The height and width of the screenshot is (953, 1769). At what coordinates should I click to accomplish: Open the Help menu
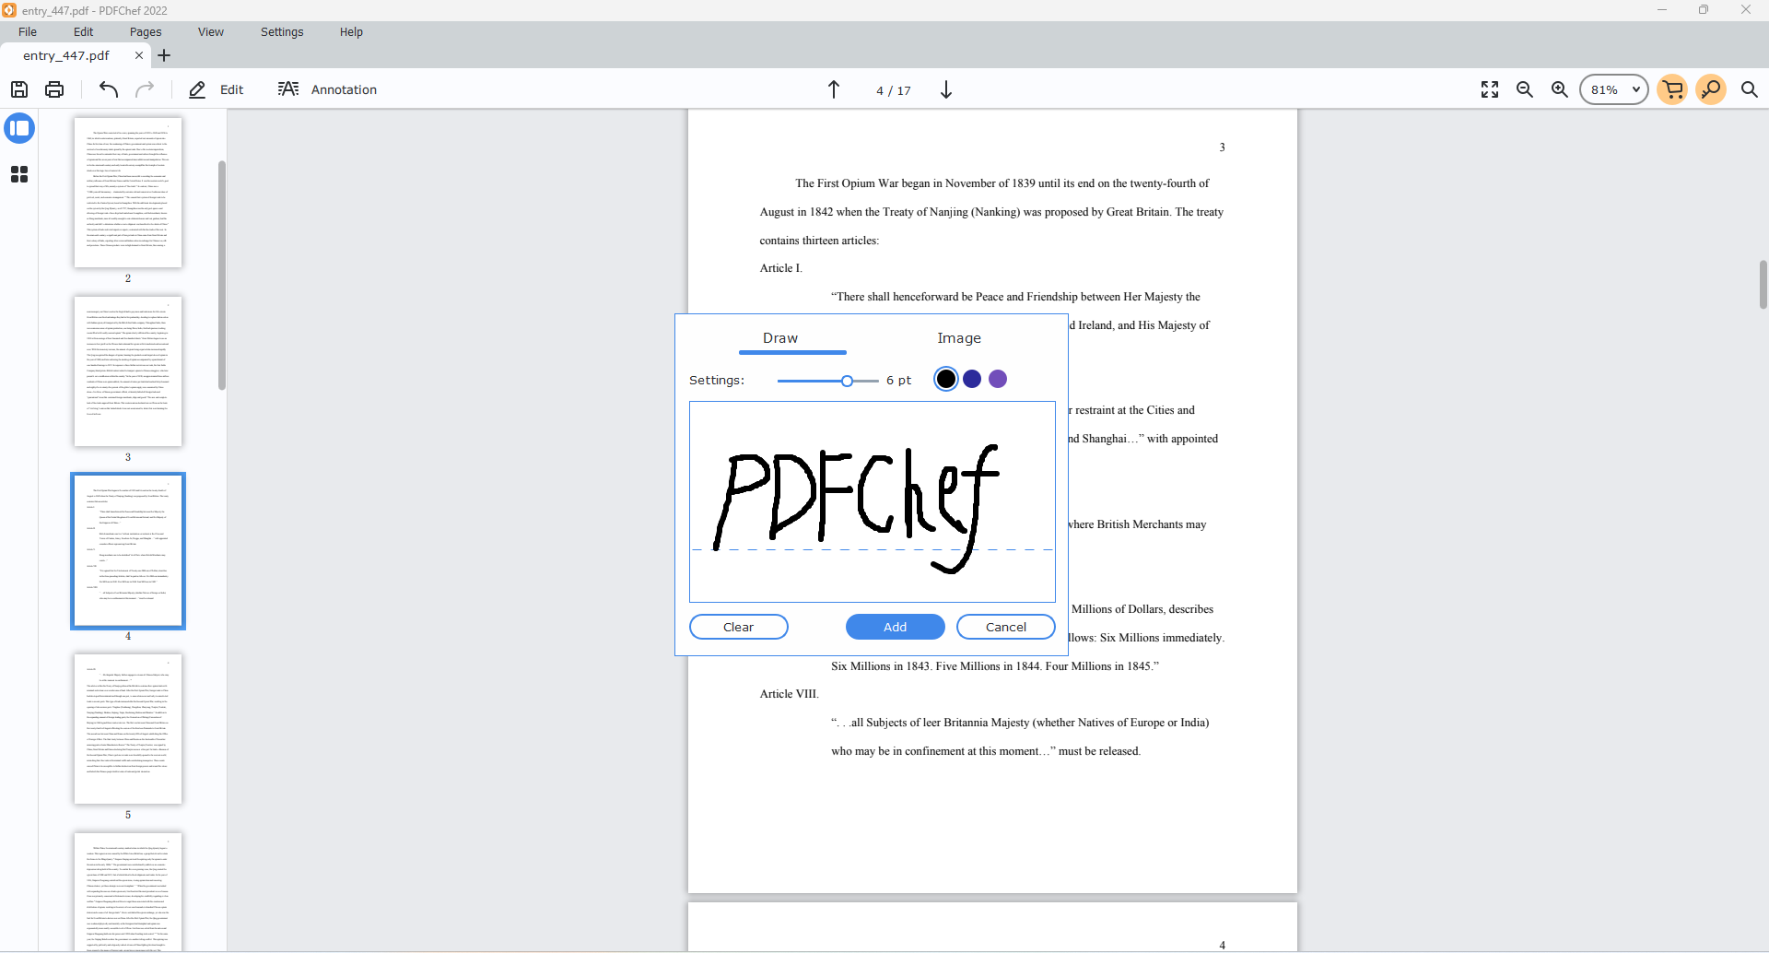click(351, 31)
